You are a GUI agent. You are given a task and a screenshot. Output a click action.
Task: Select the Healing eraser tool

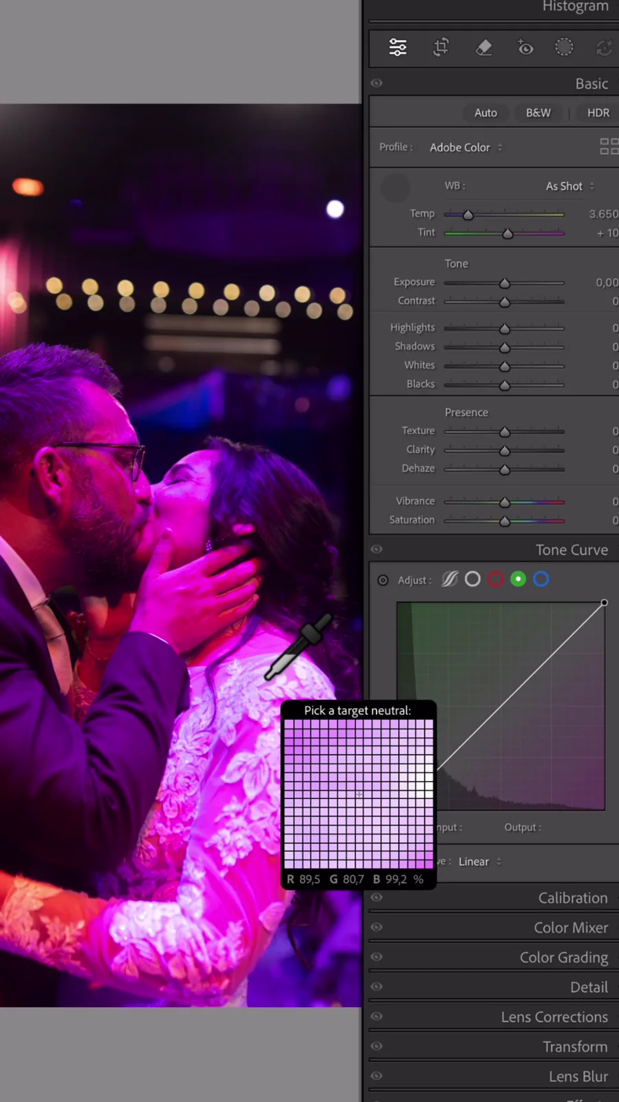coord(484,48)
